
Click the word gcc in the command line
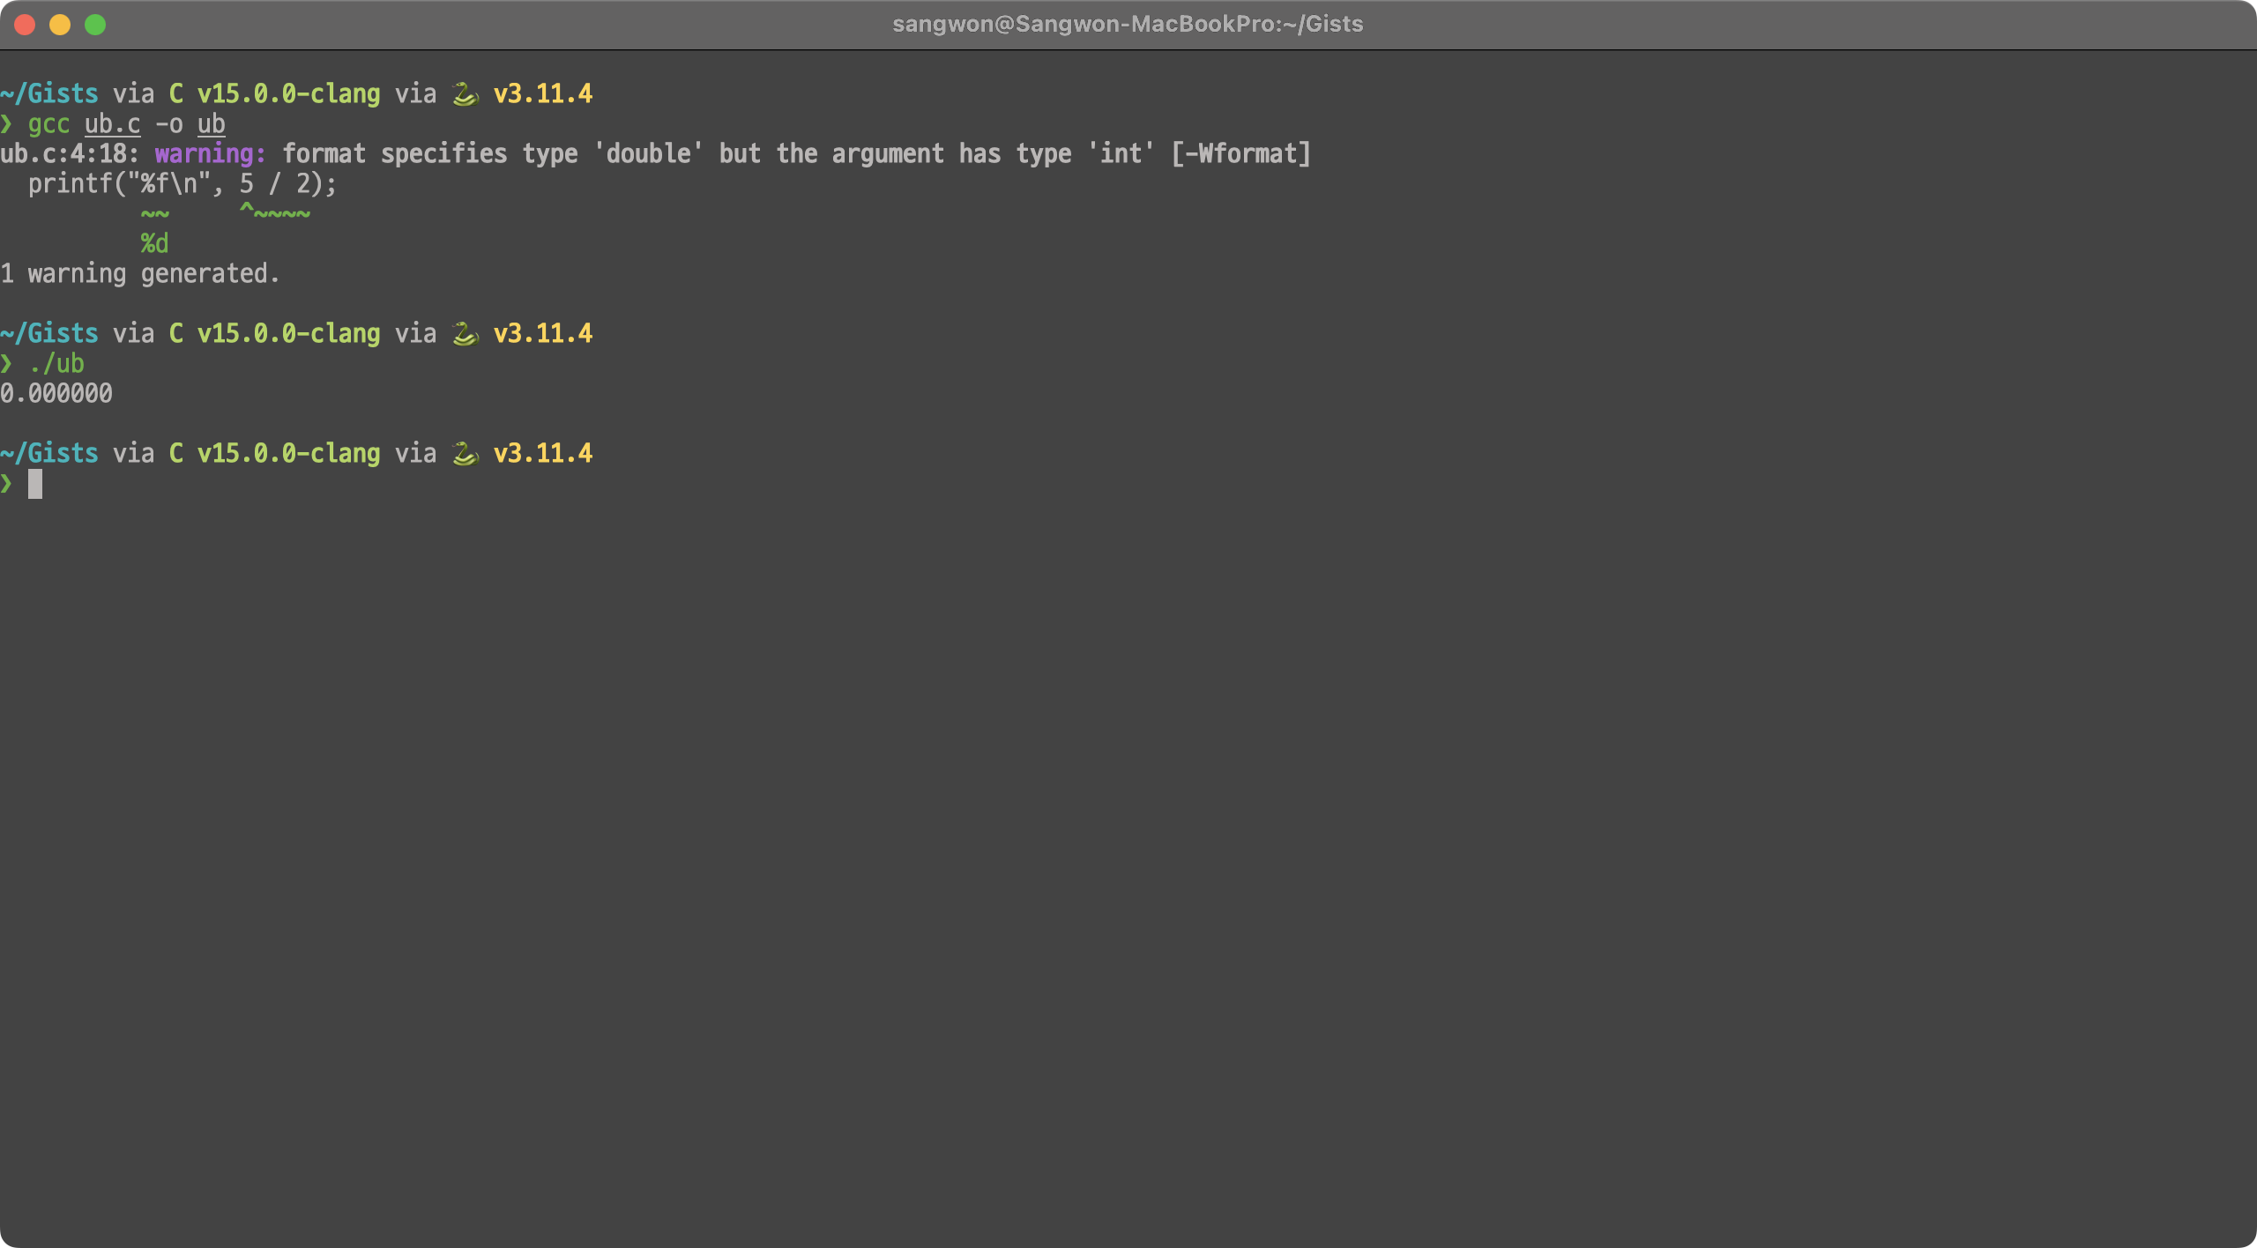pyautogui.click(x=48, y=124)
